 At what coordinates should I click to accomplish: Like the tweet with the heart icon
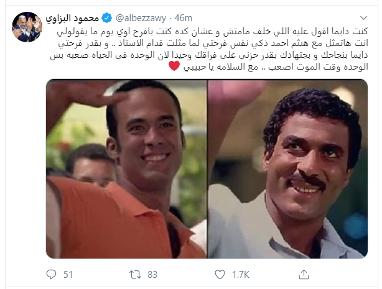220,274
